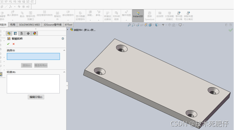Viewport: 234px width, 130px height.
Task: Open 爆炸视图 dropdown arrow
Action: coord(126,20)
